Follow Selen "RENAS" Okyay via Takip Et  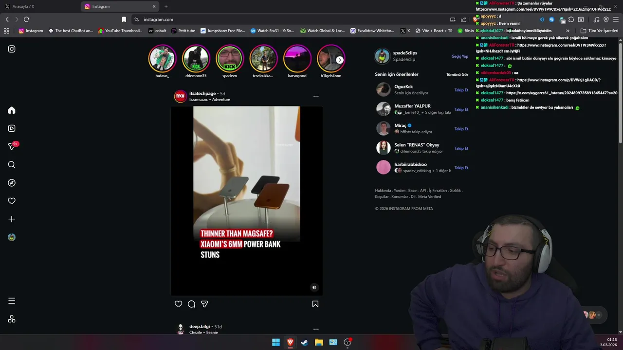tap(461, 148)
